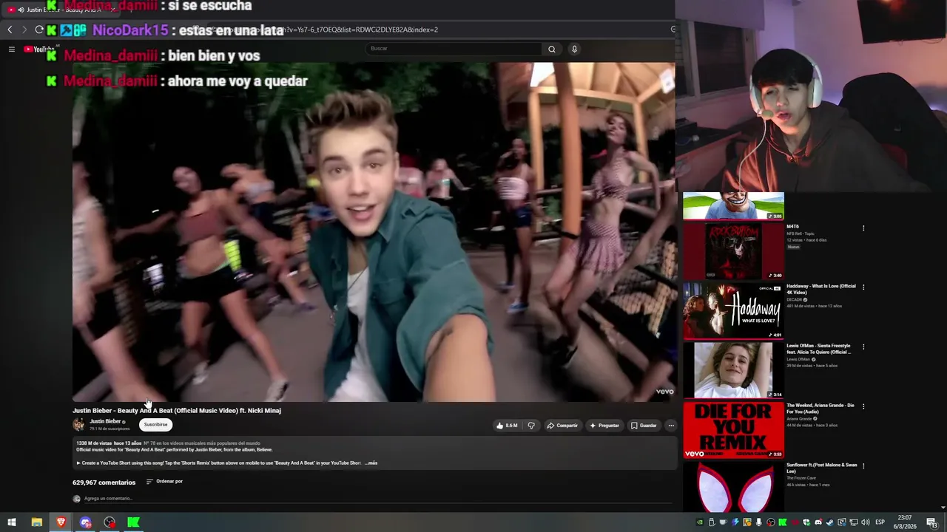Dislike the video with thumbs-down icon
Screen dimensions: 947x532
pyautogui.click(x=531, y=426)
